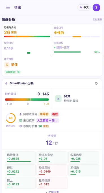Click the 中性的 composite signal text
Viewport: 104px width, 193px height.
[59, 33]
